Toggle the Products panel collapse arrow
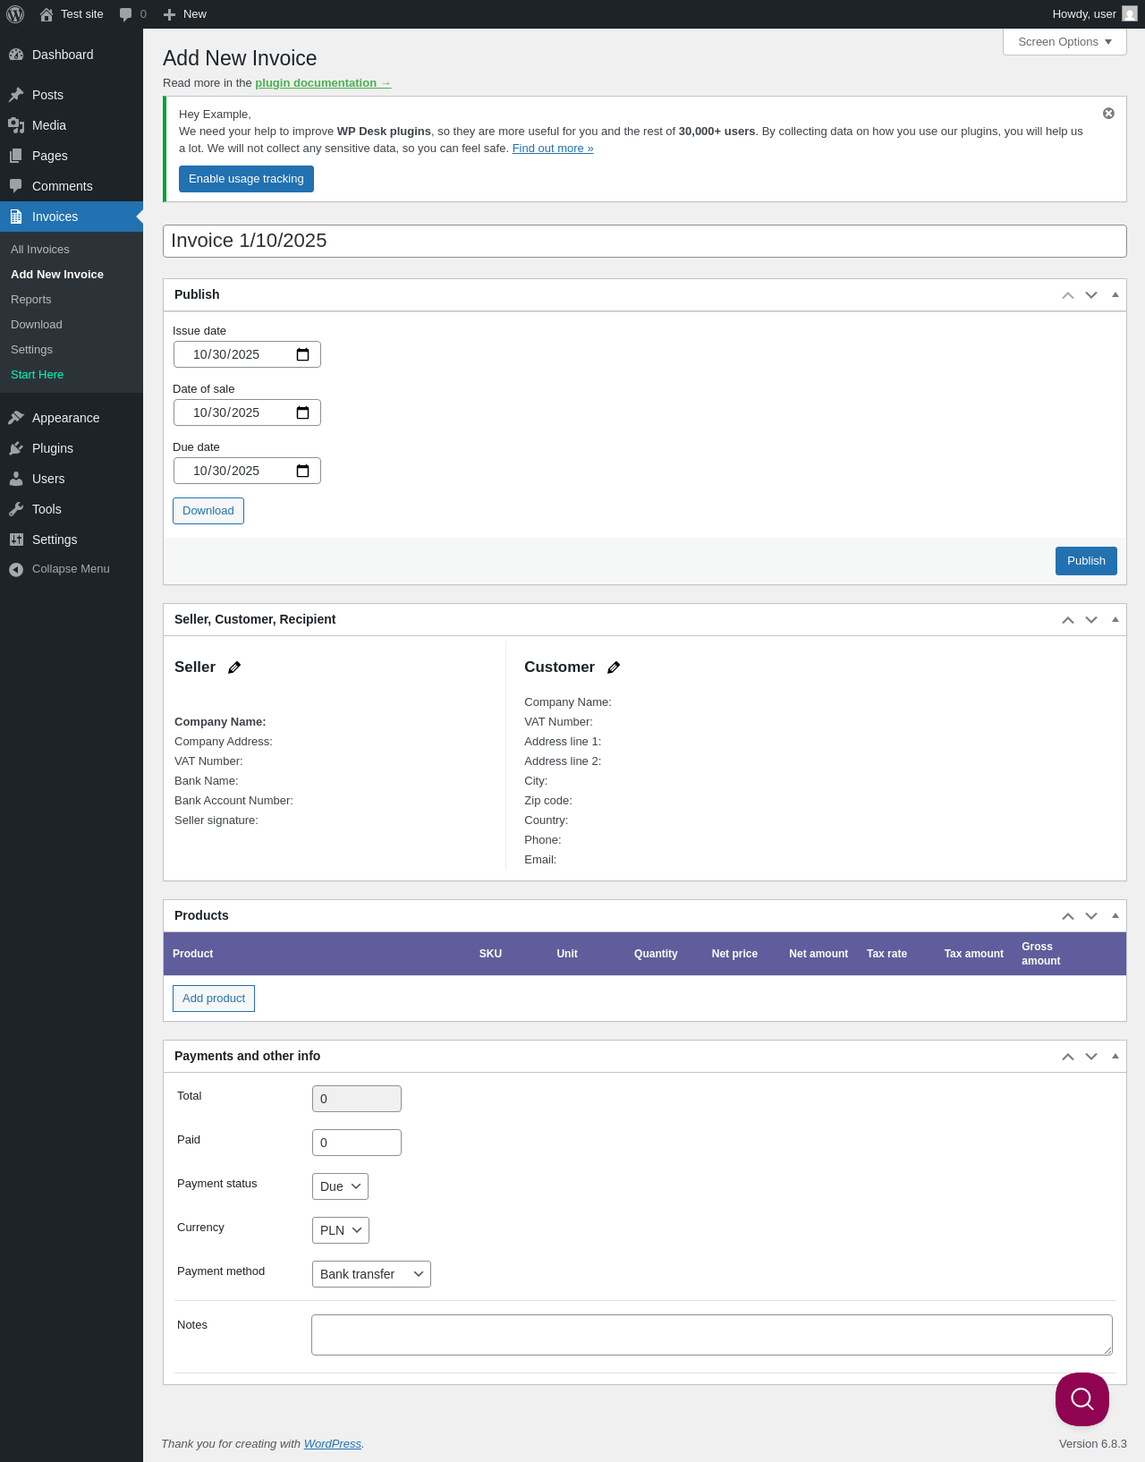The height and width of the screenshot is (1462, 1145). click(x=1115, y=915)
